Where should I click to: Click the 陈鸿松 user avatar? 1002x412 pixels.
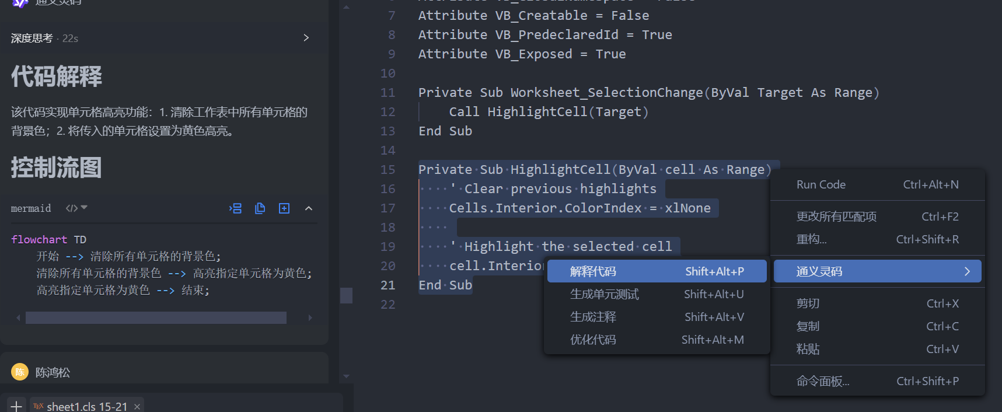(x=20, y=372)
